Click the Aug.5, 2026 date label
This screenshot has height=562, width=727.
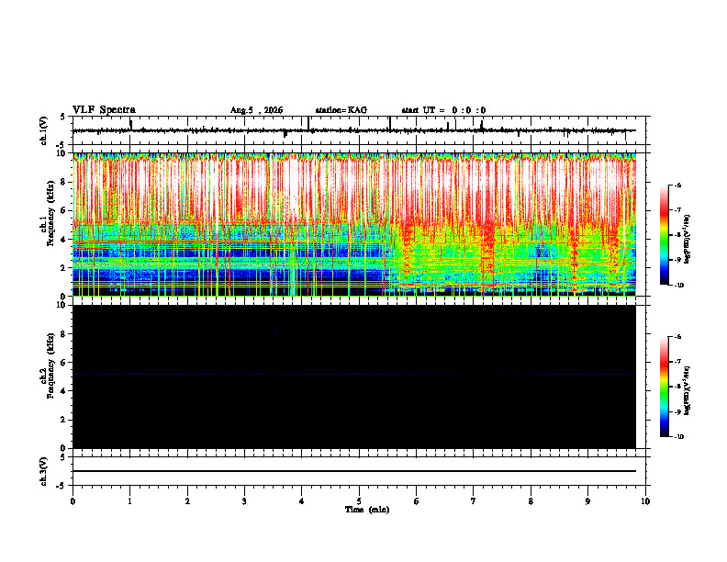click(256, 110)
